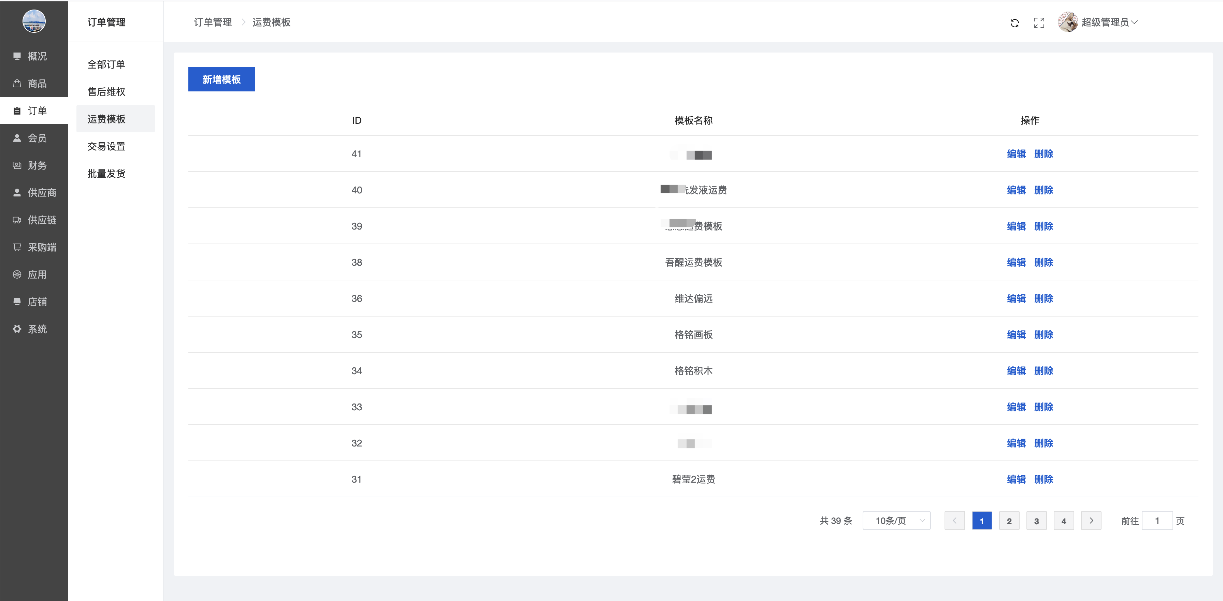The width and height of the screenshot is (1223, 601).
Task: Click the store logo avatar at top-left
Action: point(34,21)
